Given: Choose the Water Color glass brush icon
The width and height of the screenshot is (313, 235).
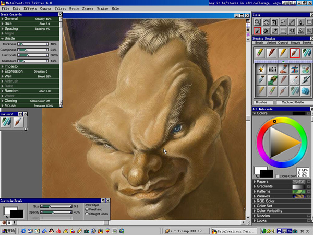Looking at the screenshot, I should tap(306, 69).
